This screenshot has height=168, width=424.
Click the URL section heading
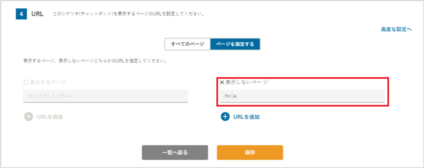coord(37,14)
